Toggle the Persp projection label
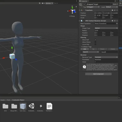The image size is (122, 122). coord(72,16)
